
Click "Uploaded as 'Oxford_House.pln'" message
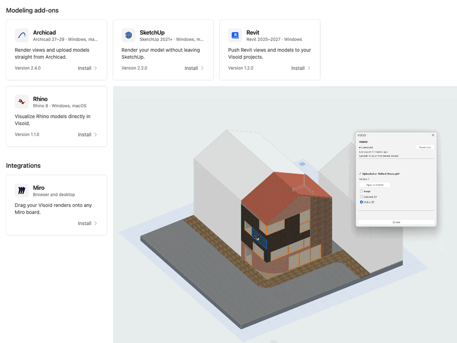pos(379,174)
